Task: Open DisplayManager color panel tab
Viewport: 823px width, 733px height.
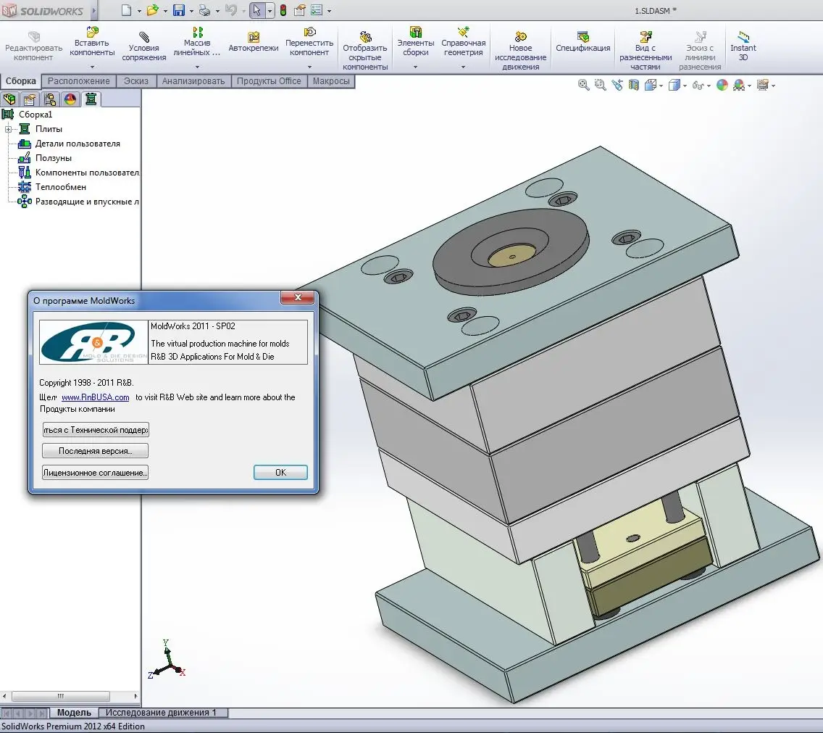Action: [70, 99]
